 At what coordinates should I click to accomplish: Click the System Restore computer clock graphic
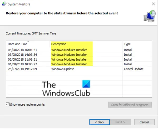pyautogui.click(x=150, y=16)
